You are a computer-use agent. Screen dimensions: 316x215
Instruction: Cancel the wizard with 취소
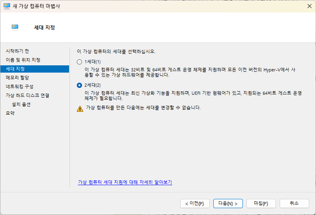coord(294,204)
